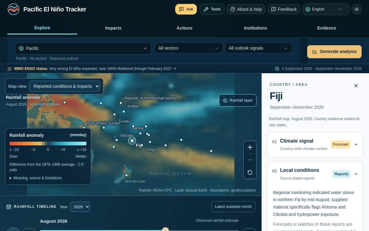Send feedback via Feedback button
Screen dimensions: 369x231
[284, 9]
